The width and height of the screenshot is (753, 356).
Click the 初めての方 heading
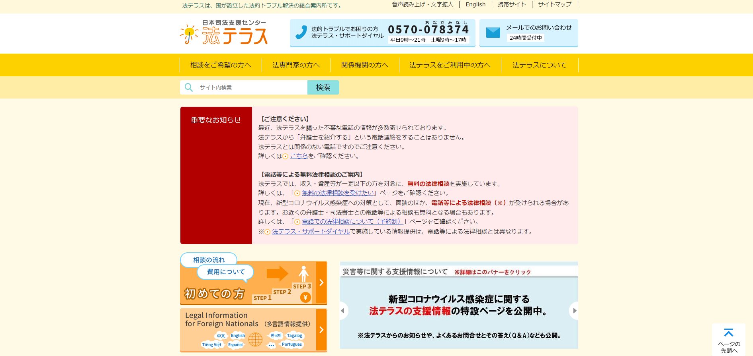(214, 294)
